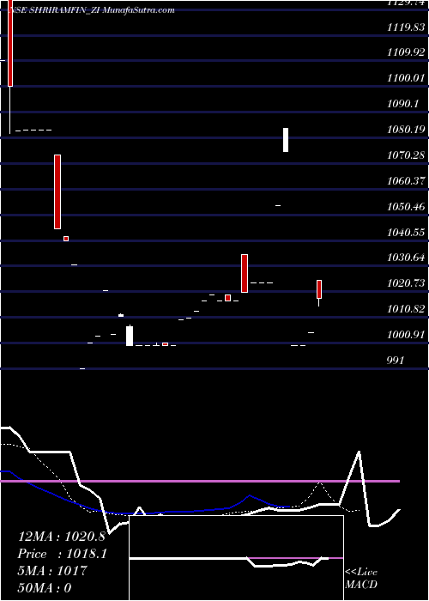This screenshot has height=601, width=429.
Task: Click the 1060.37 price axis label
Action: (406, 181)
